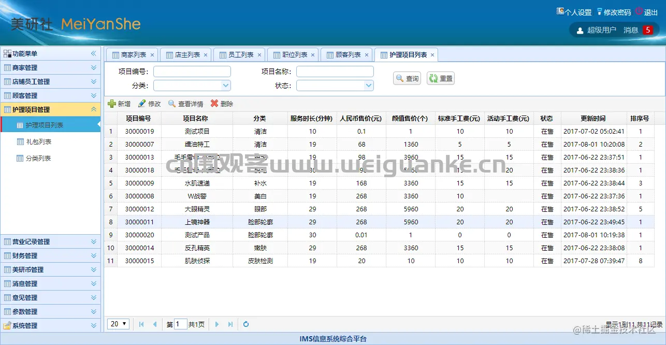
Task: Focus the 项目名称 input field
Action: [x=335, y=71]
